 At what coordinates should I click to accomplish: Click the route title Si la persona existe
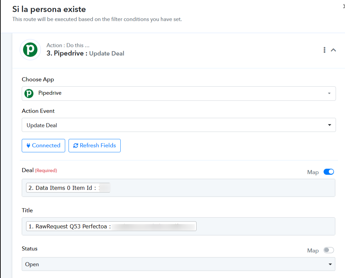point(49,9)
